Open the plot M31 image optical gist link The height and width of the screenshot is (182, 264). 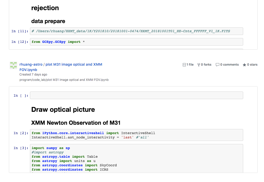tap(74, 65)
